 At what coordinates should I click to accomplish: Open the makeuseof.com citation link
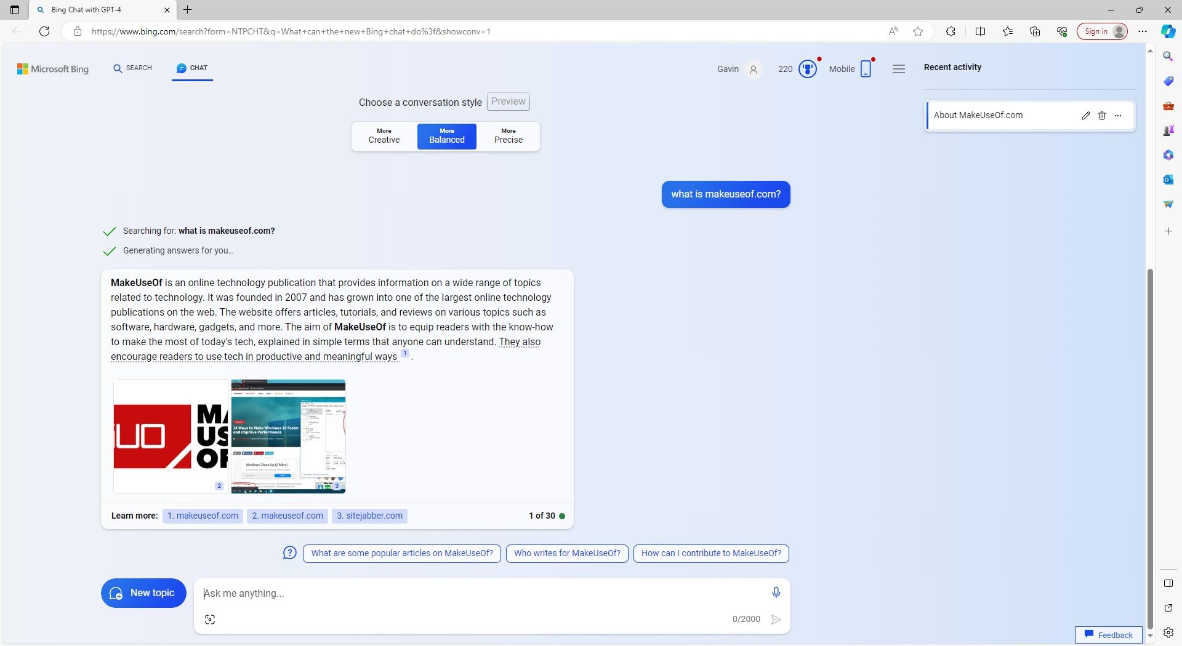click(203, 516)
